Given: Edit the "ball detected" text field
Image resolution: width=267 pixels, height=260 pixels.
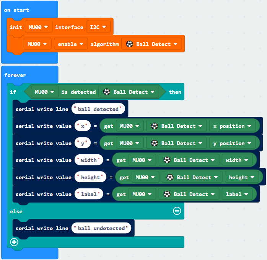Looking at the screenshot, I should [98, 109].
